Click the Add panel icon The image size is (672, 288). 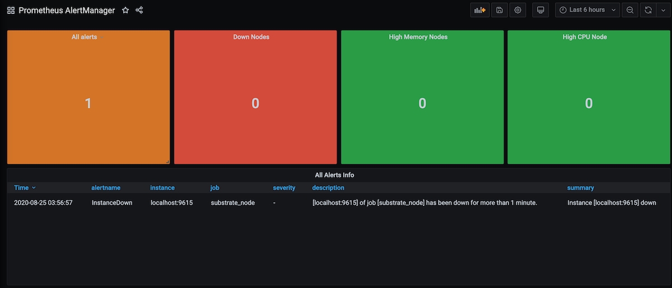pos(480,10)
